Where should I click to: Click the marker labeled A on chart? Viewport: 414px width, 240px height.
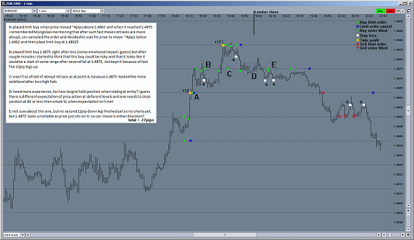[196, 97]
